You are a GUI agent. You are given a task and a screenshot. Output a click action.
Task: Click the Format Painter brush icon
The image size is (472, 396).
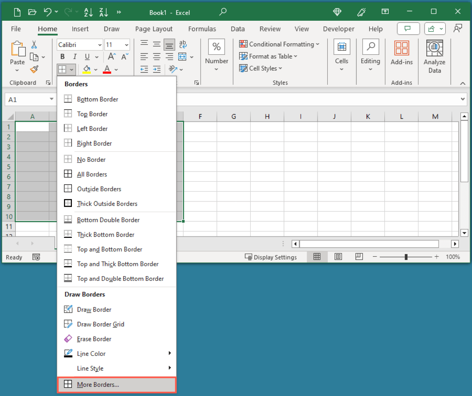click(x=34, y=70)
